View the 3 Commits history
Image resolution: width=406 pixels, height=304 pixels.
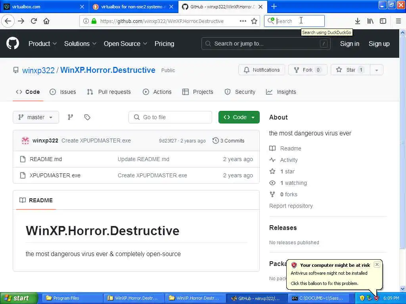(228, 141)
